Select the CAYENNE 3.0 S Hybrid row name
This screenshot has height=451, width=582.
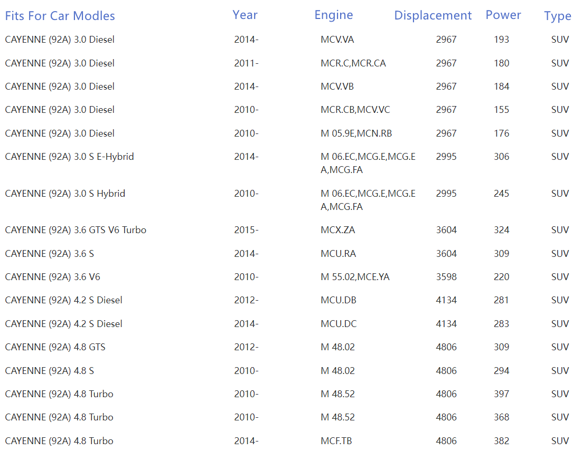click(65, 194)
